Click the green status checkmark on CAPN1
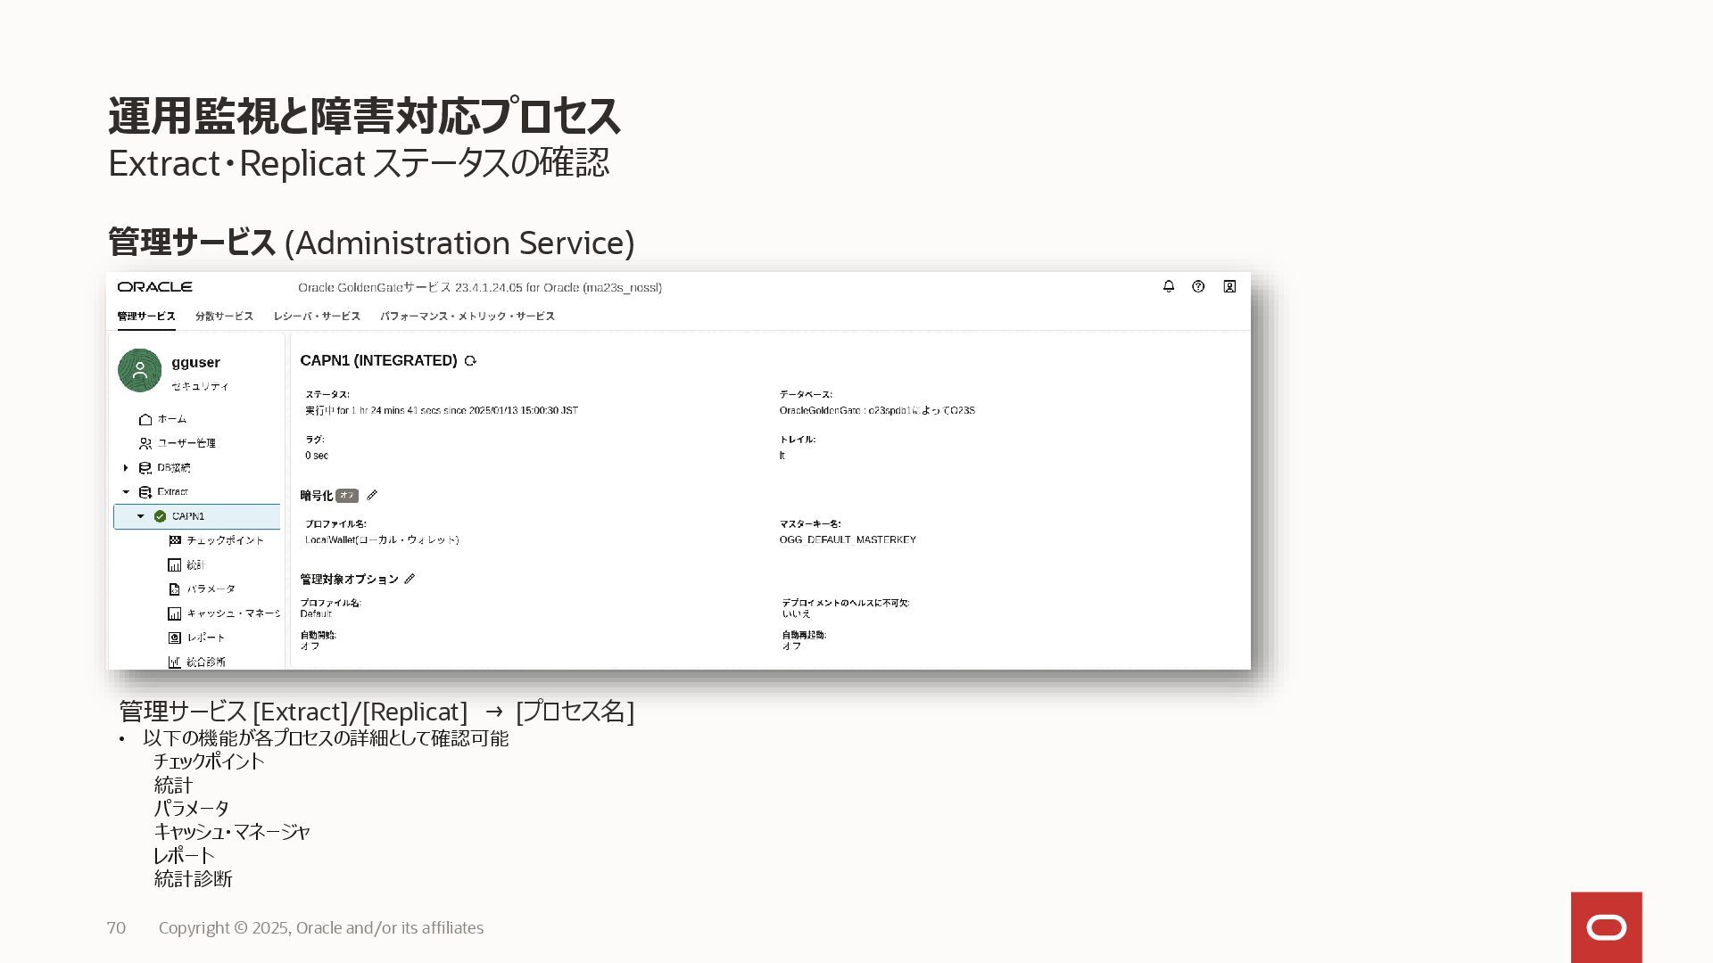1713x963 pixels. click(161, 516)
